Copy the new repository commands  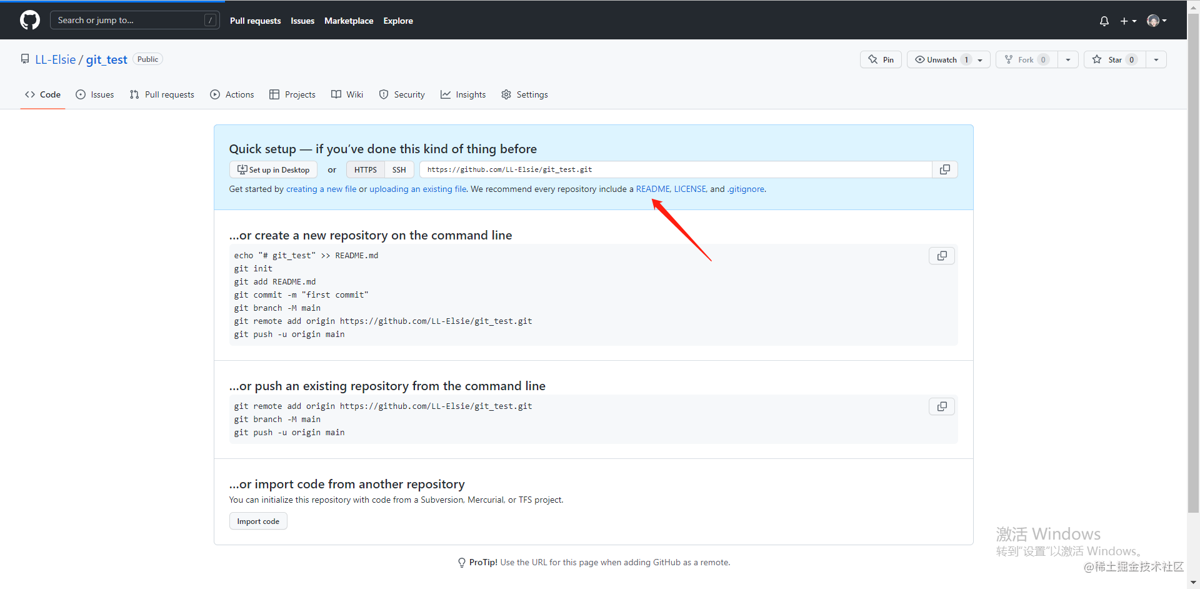point(941,256)
